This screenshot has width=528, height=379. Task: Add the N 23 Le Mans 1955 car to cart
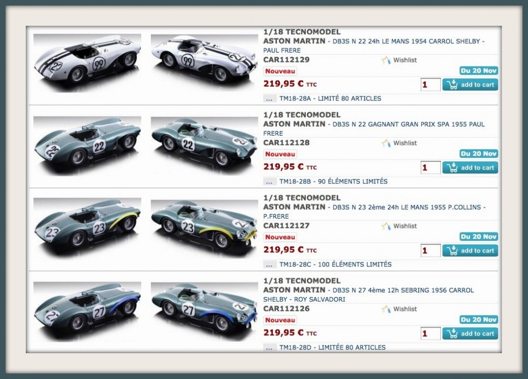(470, 250)
